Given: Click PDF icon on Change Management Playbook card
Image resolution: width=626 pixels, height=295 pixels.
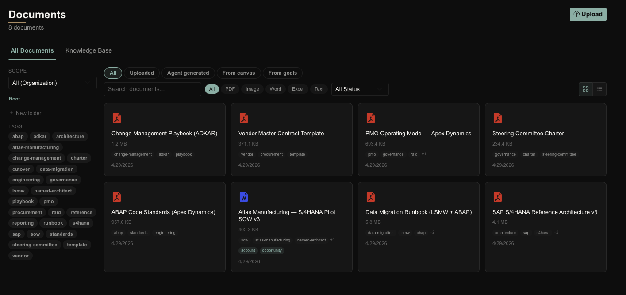Looking at the screenshot, I should click(117, 118).
